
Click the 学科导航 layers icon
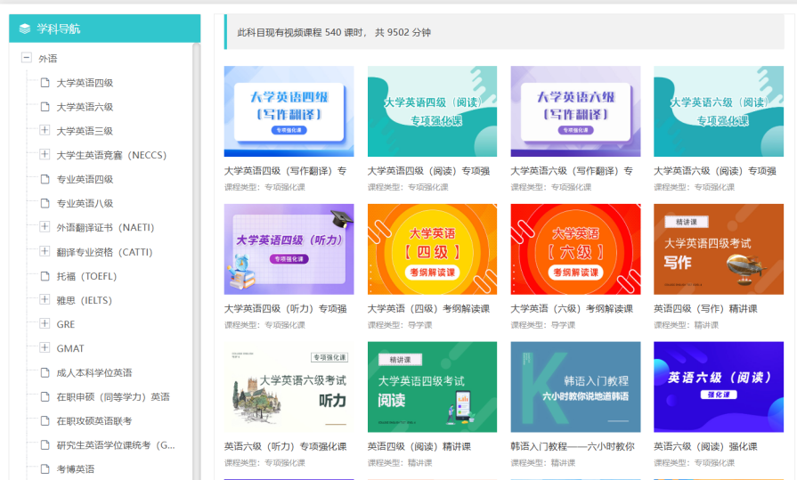coord(24,28)
